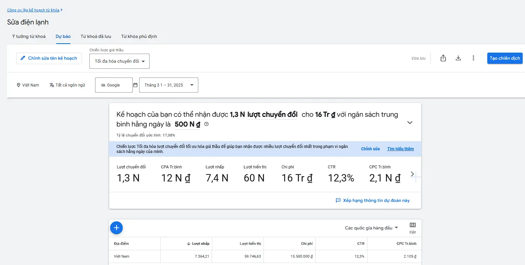Open the Tháng 3 1 – 31, 2025 date dropdown
525x265 pixels.
click(169, 85)
